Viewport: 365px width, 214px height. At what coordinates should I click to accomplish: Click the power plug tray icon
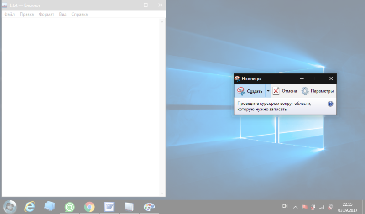pos(313,207)
